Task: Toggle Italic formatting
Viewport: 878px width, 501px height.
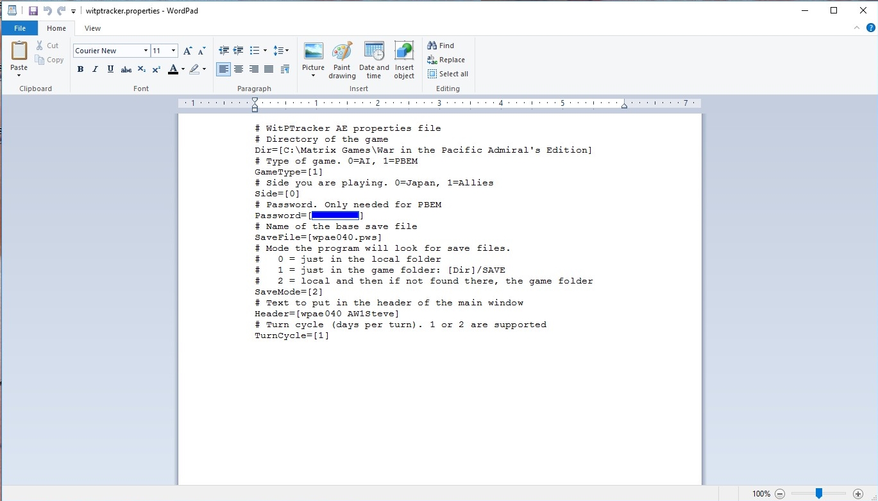Action: pos(95,69)
